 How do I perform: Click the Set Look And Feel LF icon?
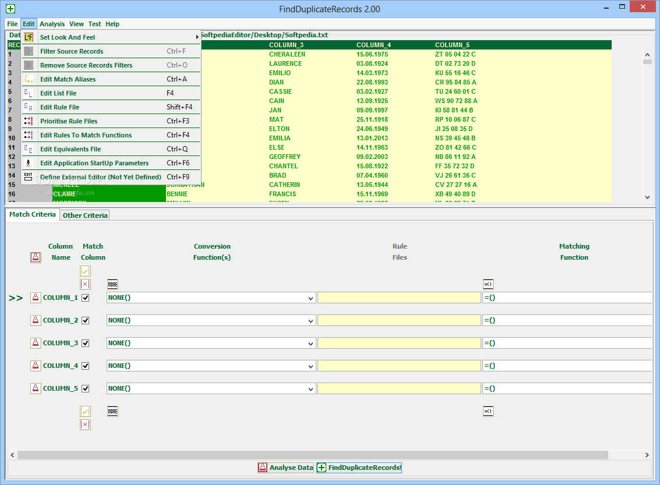click(29, 37)
